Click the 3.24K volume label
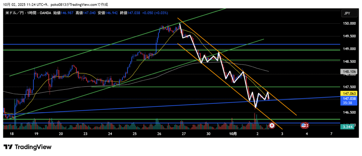Screen dimensions: 362x156 pos(347,126)
